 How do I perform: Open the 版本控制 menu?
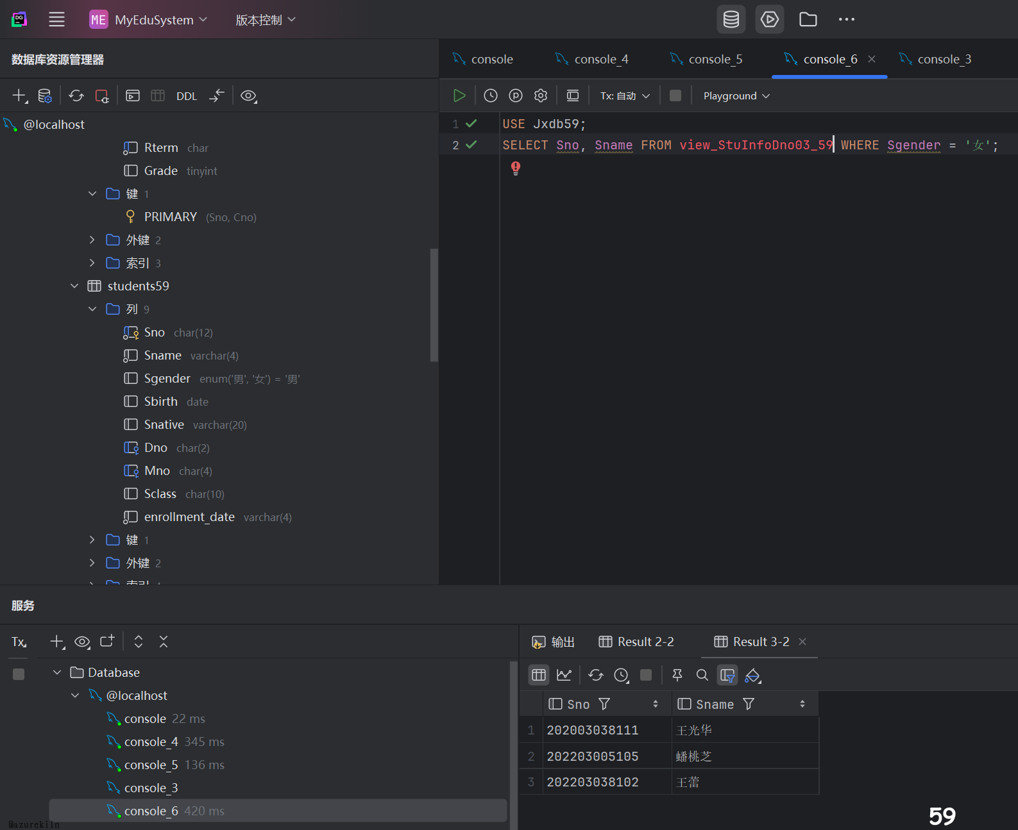click(265, 20)
